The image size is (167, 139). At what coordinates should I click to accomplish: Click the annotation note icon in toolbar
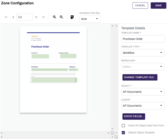coord(72,17)
